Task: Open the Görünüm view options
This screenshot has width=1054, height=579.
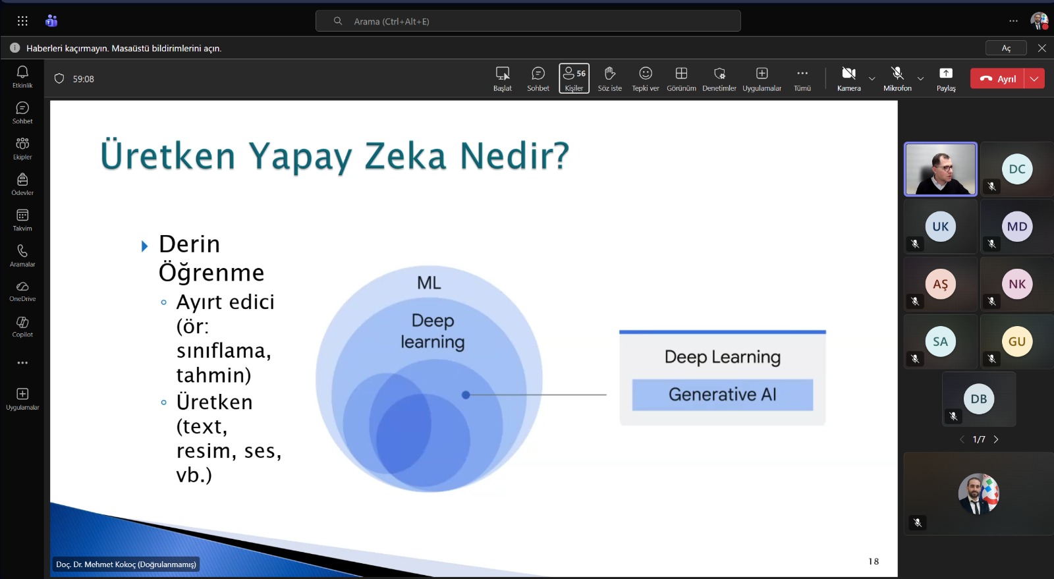Action: 681,78
